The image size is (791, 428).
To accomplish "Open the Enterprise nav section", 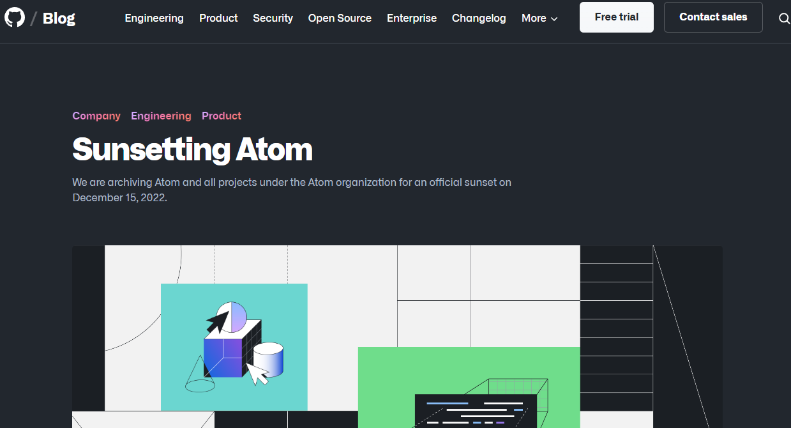I will coord(412,18).
